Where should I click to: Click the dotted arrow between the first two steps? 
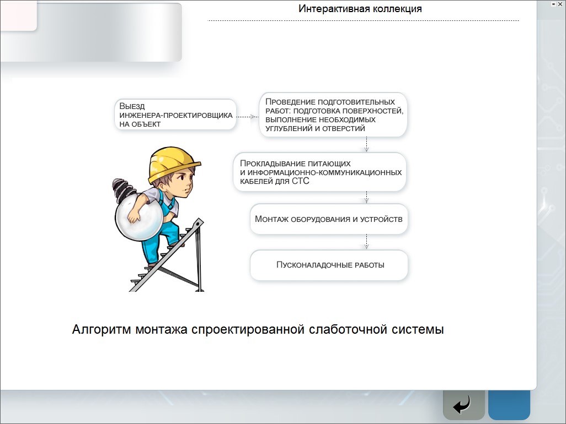[x=248, y=117]
